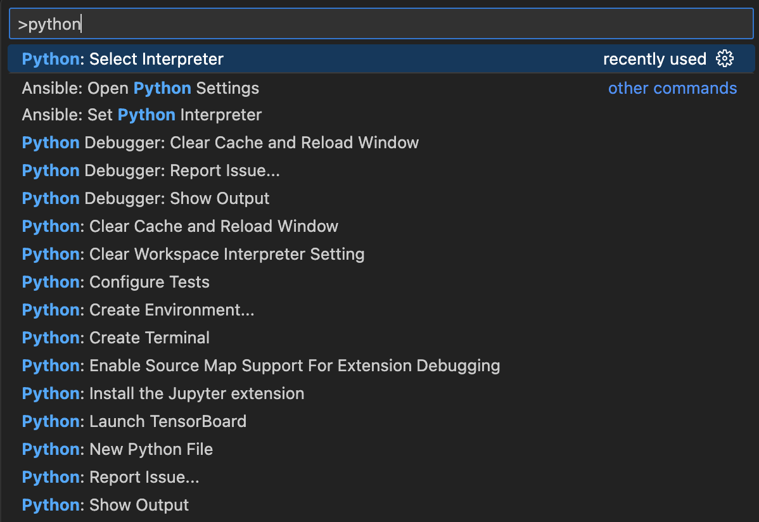Choose Python: Install the Jupyter extension

coord(381,393)
